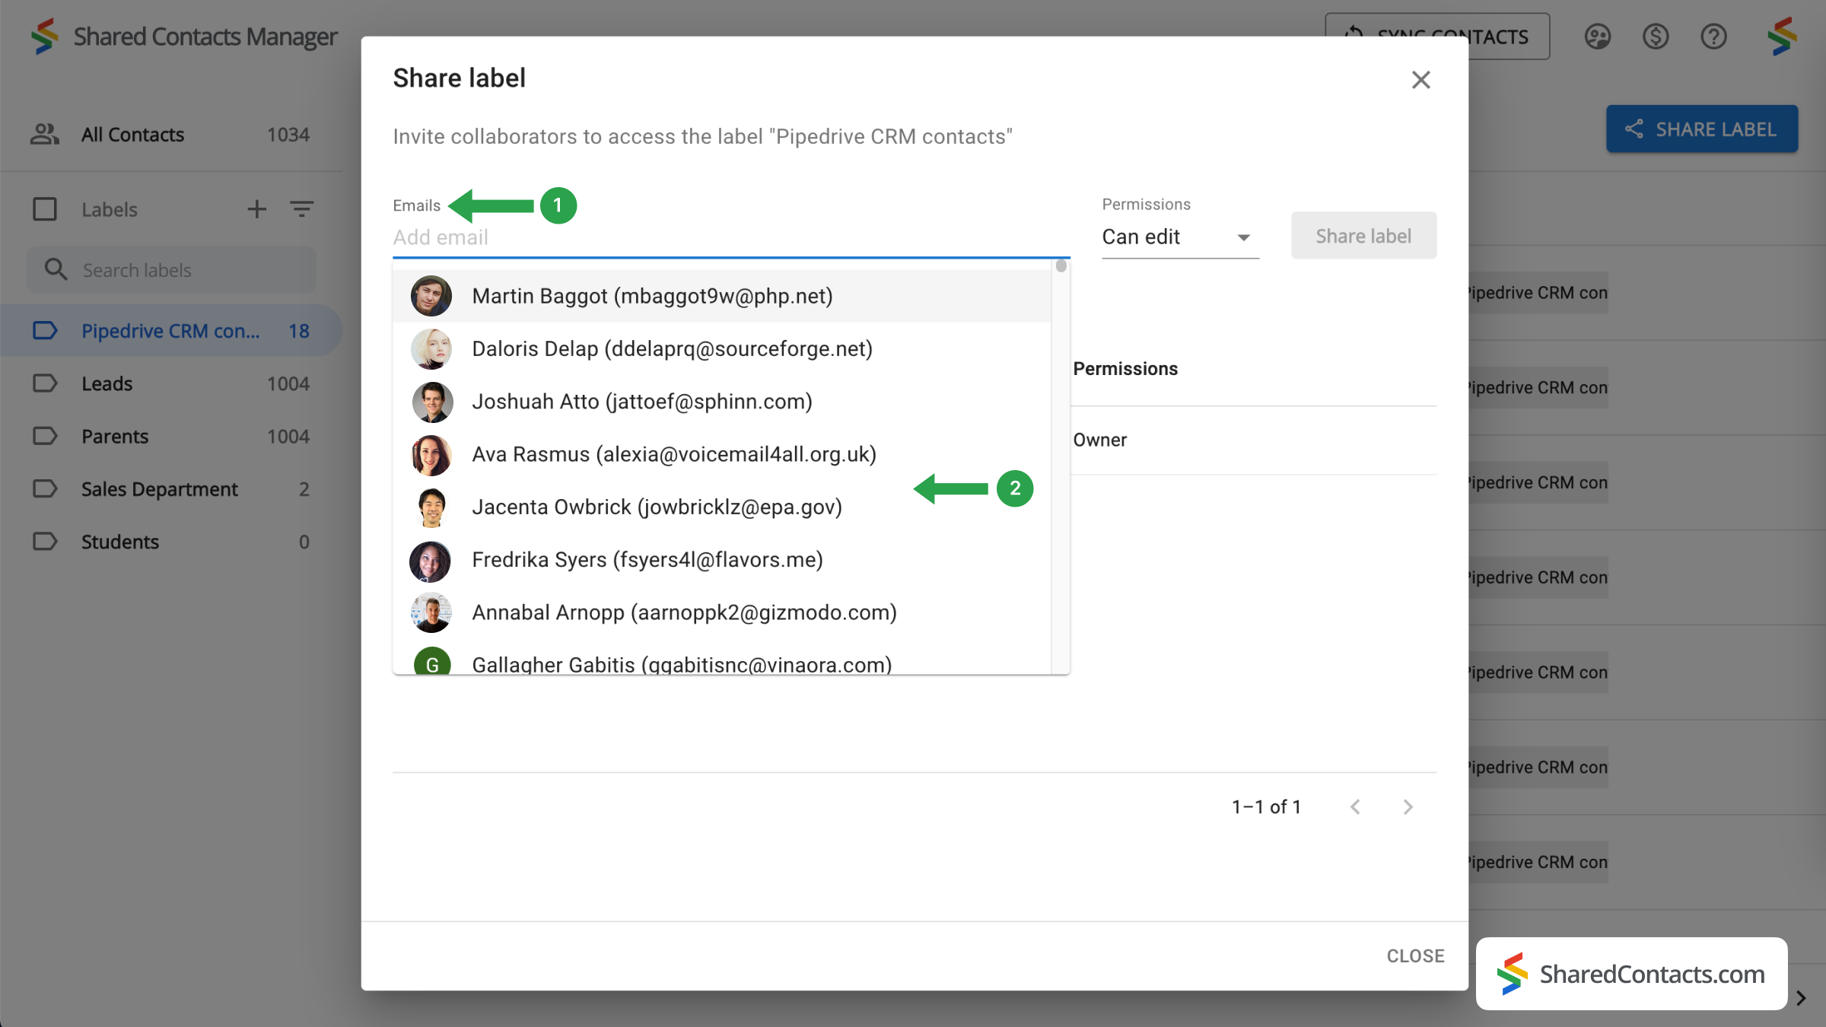Click the feedback face icon in header
The image size is (1826, 1027).
coord(1597,37)
